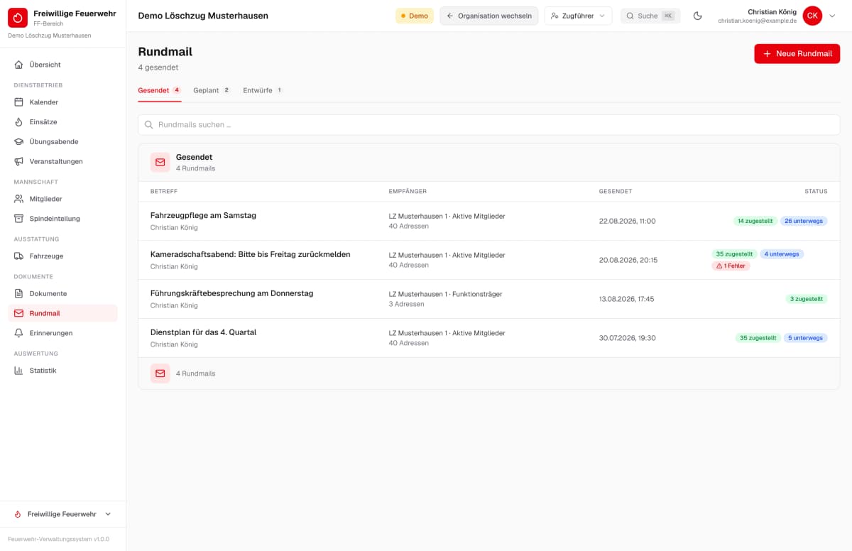The width and height of the screenshot is (852, 551).
Task: Open Kameradschaftsabend Rundmail row
Action: point(488,260)
